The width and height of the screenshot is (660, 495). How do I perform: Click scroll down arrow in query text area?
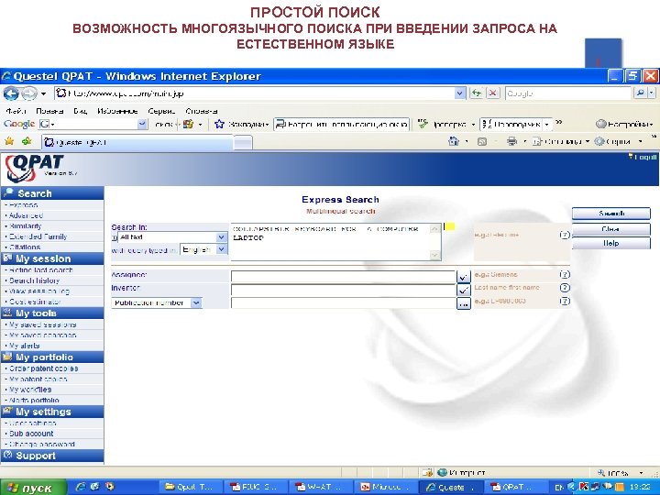(x=434, y=255)
